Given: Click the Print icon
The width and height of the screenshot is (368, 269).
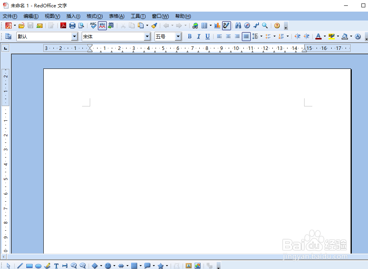Looking at the screenshot, I should coord(72,26).
